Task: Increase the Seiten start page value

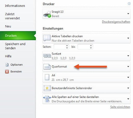Action: click(67, 46)
